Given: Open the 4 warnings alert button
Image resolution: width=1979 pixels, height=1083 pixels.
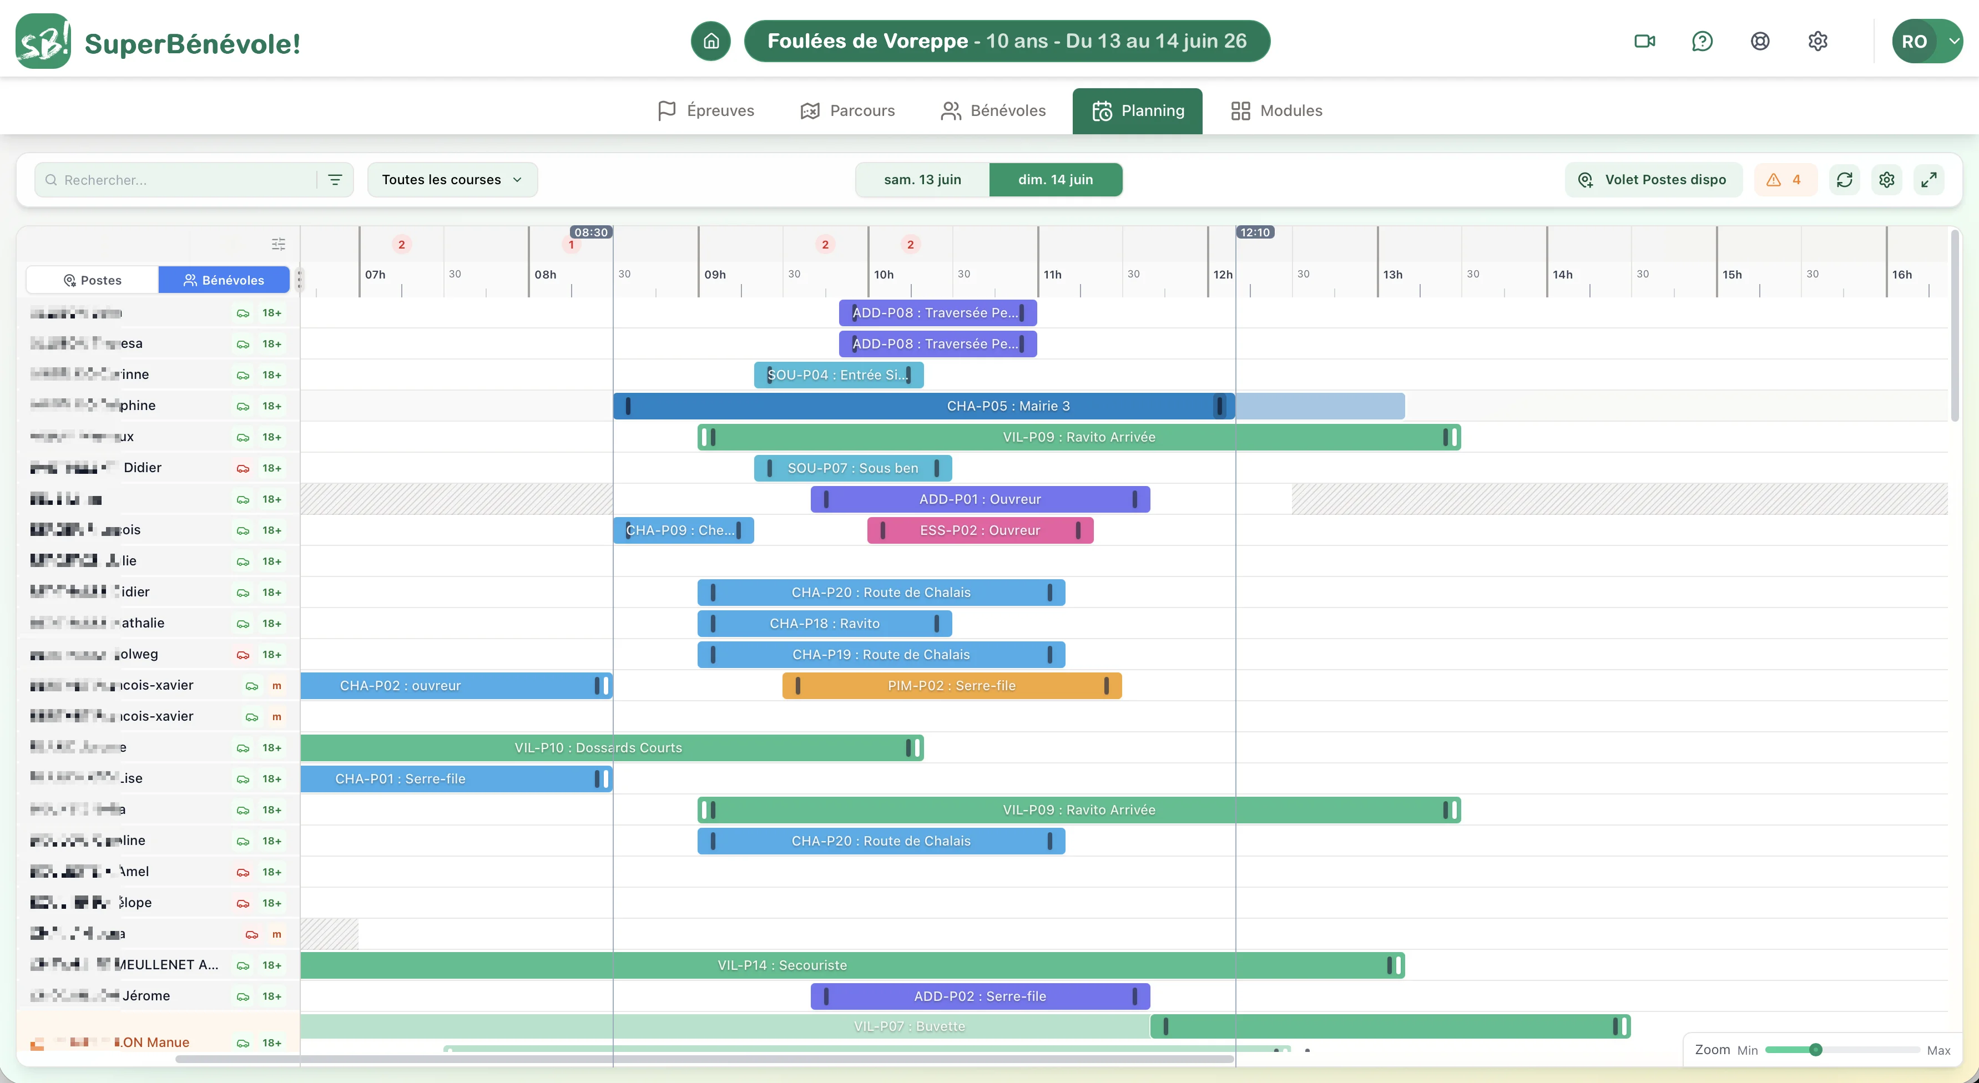Looking at the screenshot, I should tap(1785, 180).
